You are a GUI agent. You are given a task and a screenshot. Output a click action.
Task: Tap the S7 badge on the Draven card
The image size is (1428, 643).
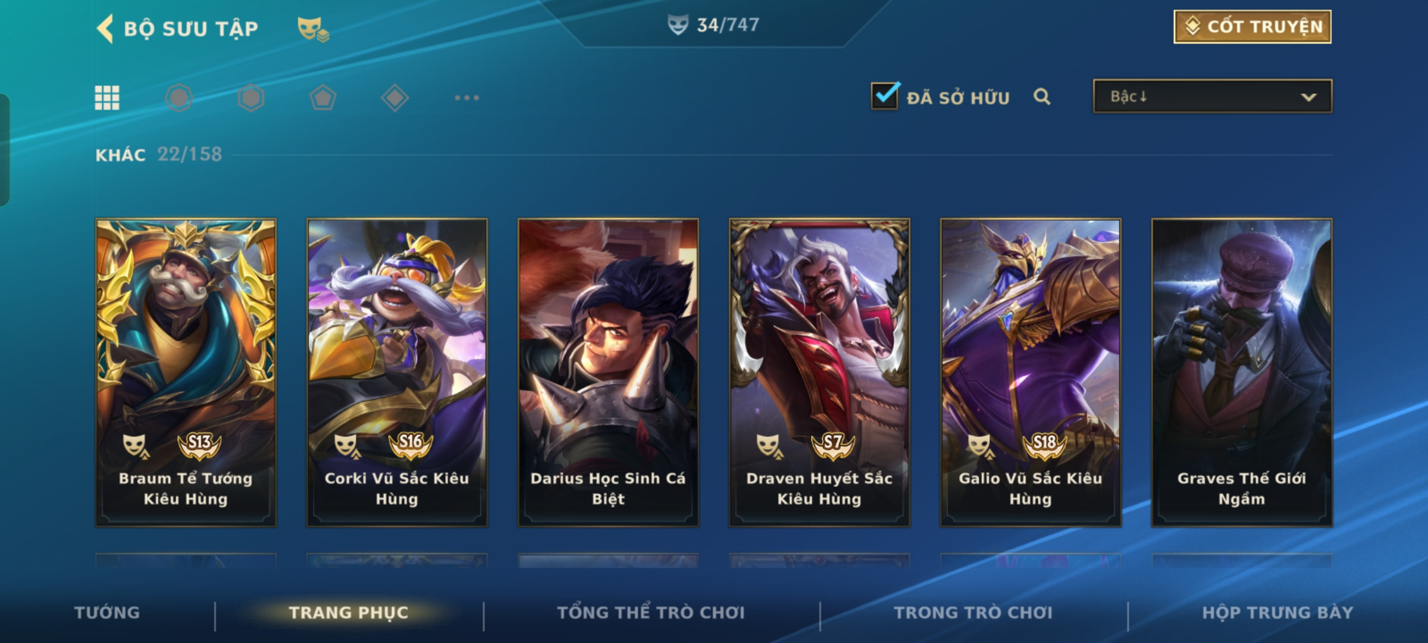click(832, 445)
